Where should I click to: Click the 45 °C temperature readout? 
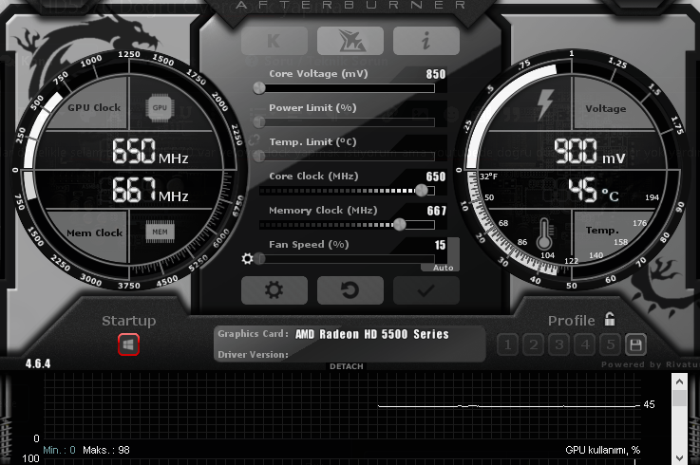coord(594,189)
